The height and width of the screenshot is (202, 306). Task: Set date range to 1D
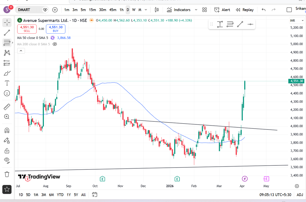(21, 195)
